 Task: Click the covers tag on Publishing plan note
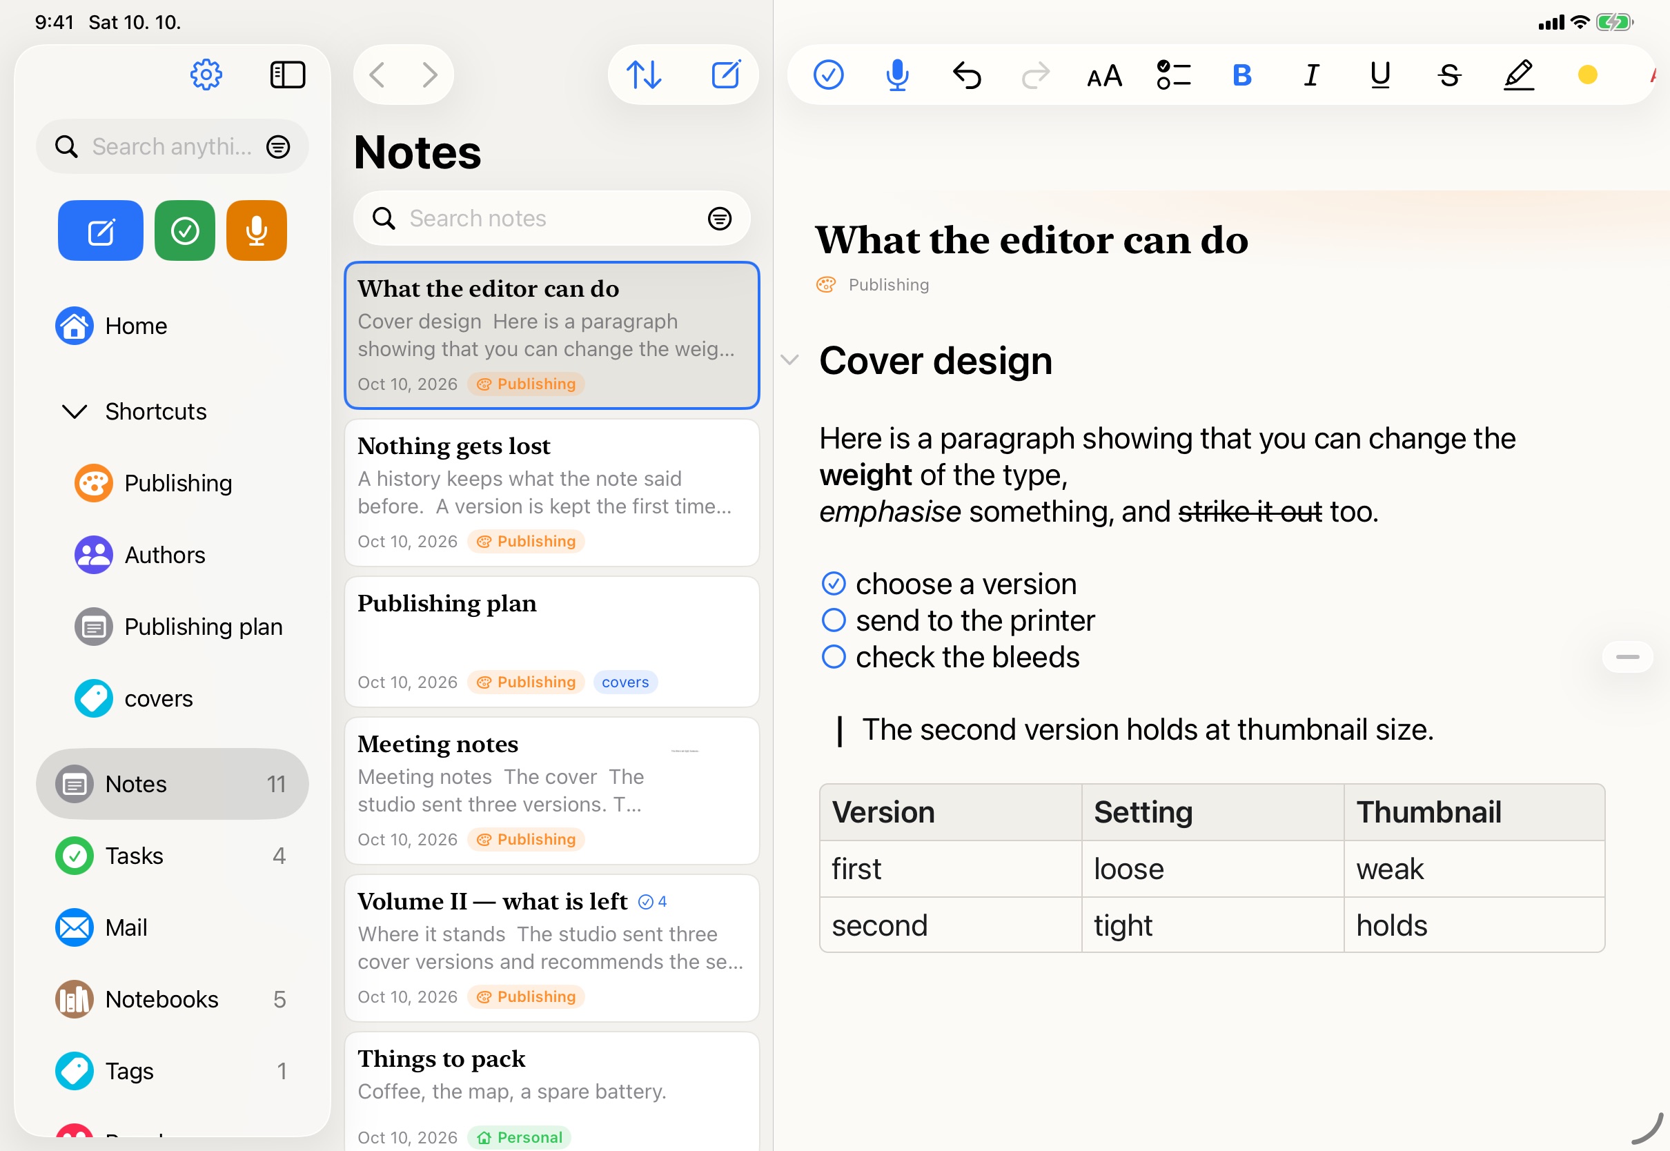pyautogui.click(x=625, y=682)
